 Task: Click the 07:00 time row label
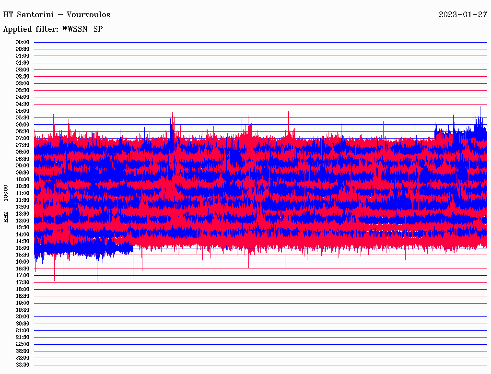23,138
